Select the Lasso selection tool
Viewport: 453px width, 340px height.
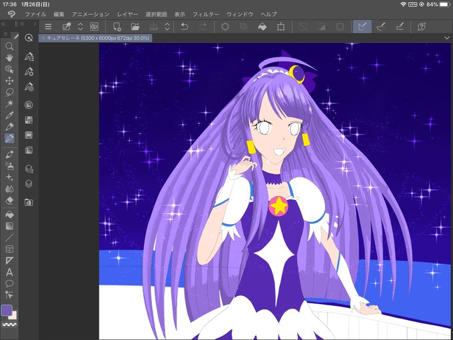[9, 92]
